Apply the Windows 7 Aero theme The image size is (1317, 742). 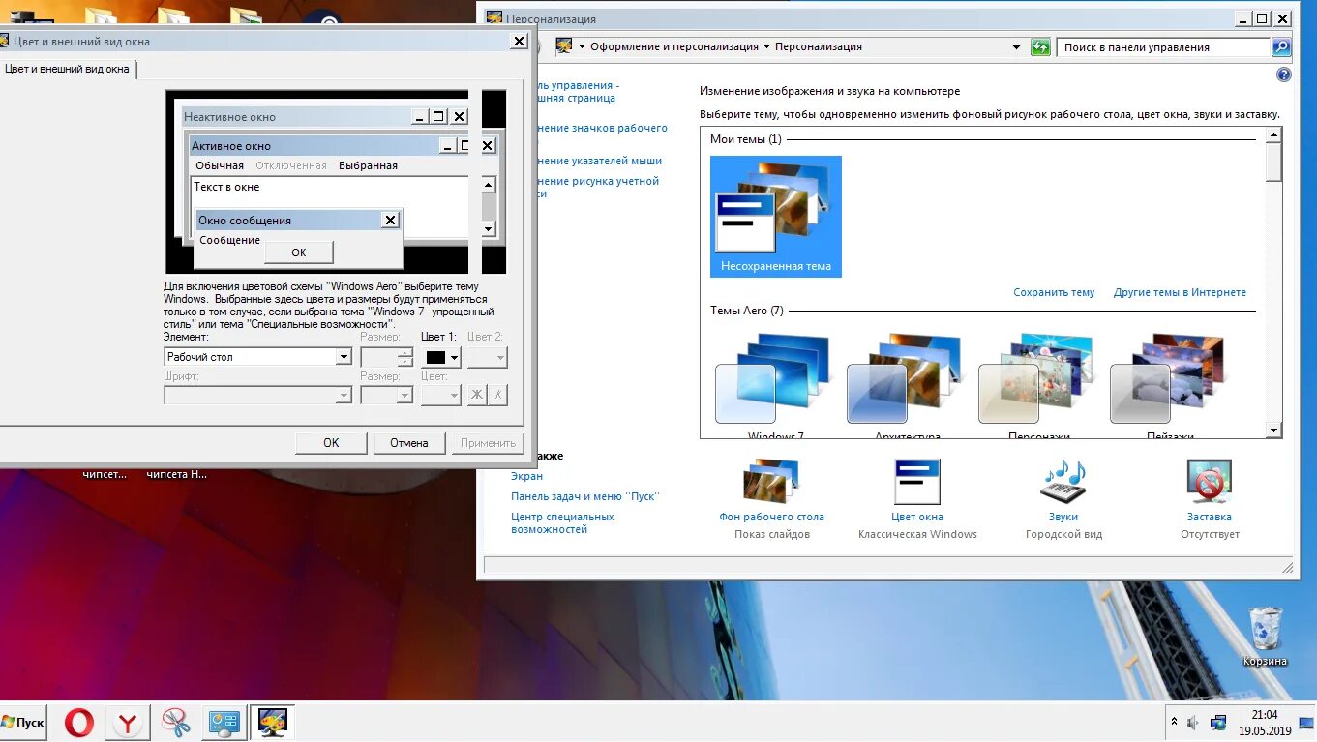[x=775, y=384]
